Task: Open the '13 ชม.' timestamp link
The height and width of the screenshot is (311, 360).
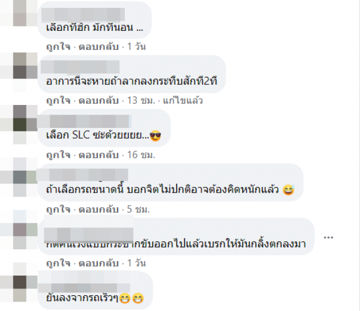Action: click(x=141, y=100)
